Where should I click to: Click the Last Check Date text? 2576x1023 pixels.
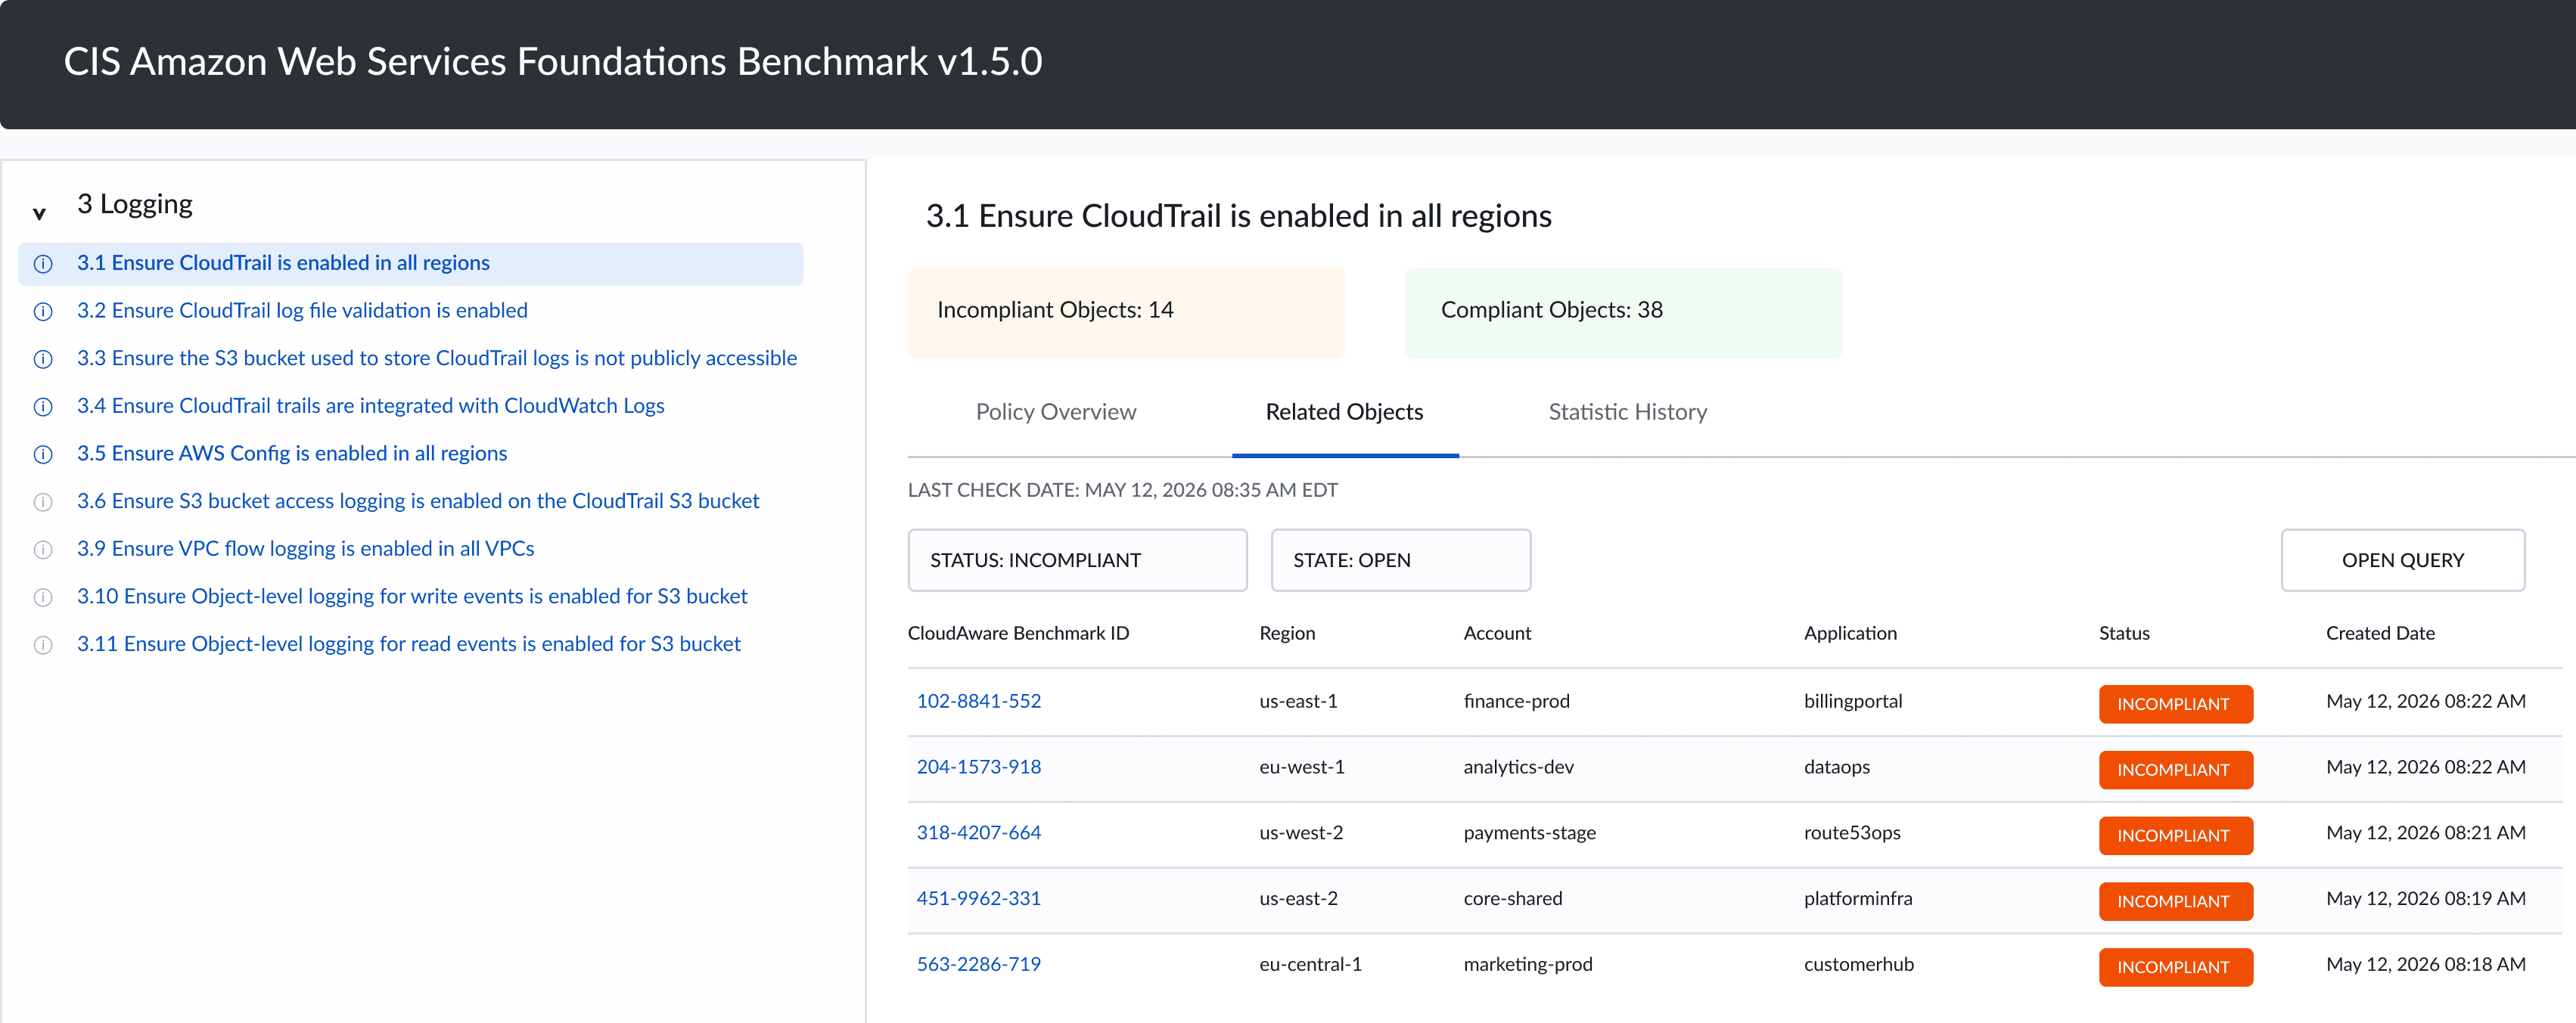tap(1122, 491)
